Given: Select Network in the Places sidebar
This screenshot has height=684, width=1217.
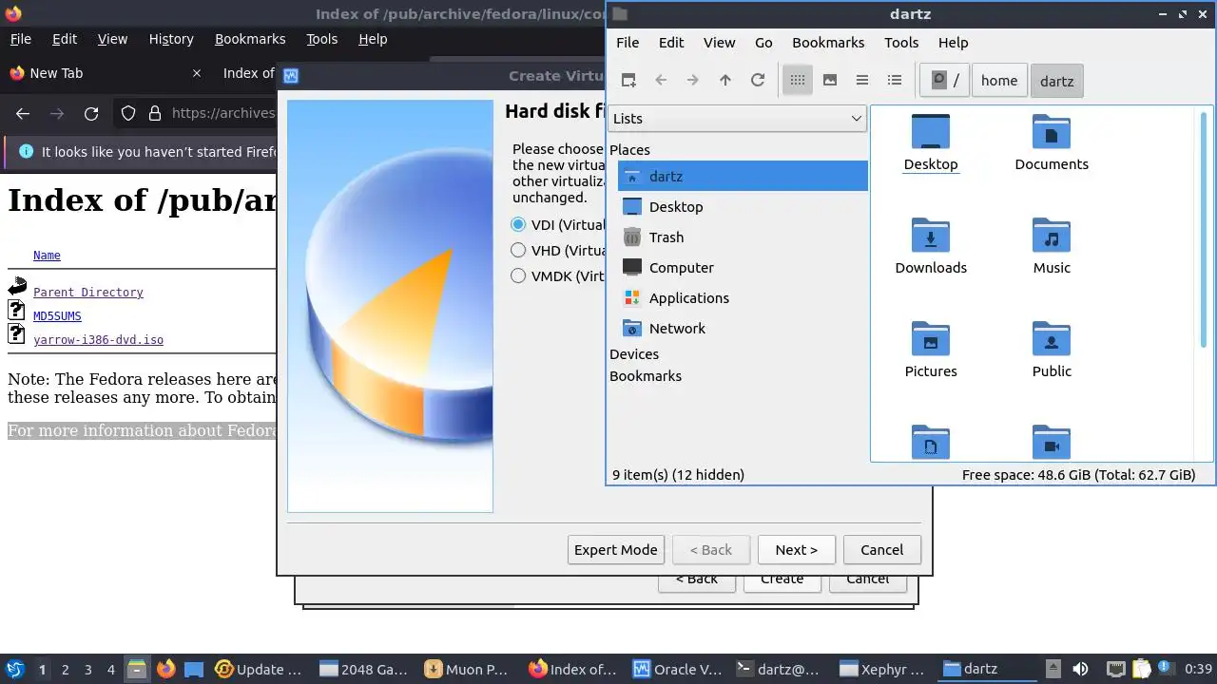Looking at the screenshot, I should coord(743,329).
